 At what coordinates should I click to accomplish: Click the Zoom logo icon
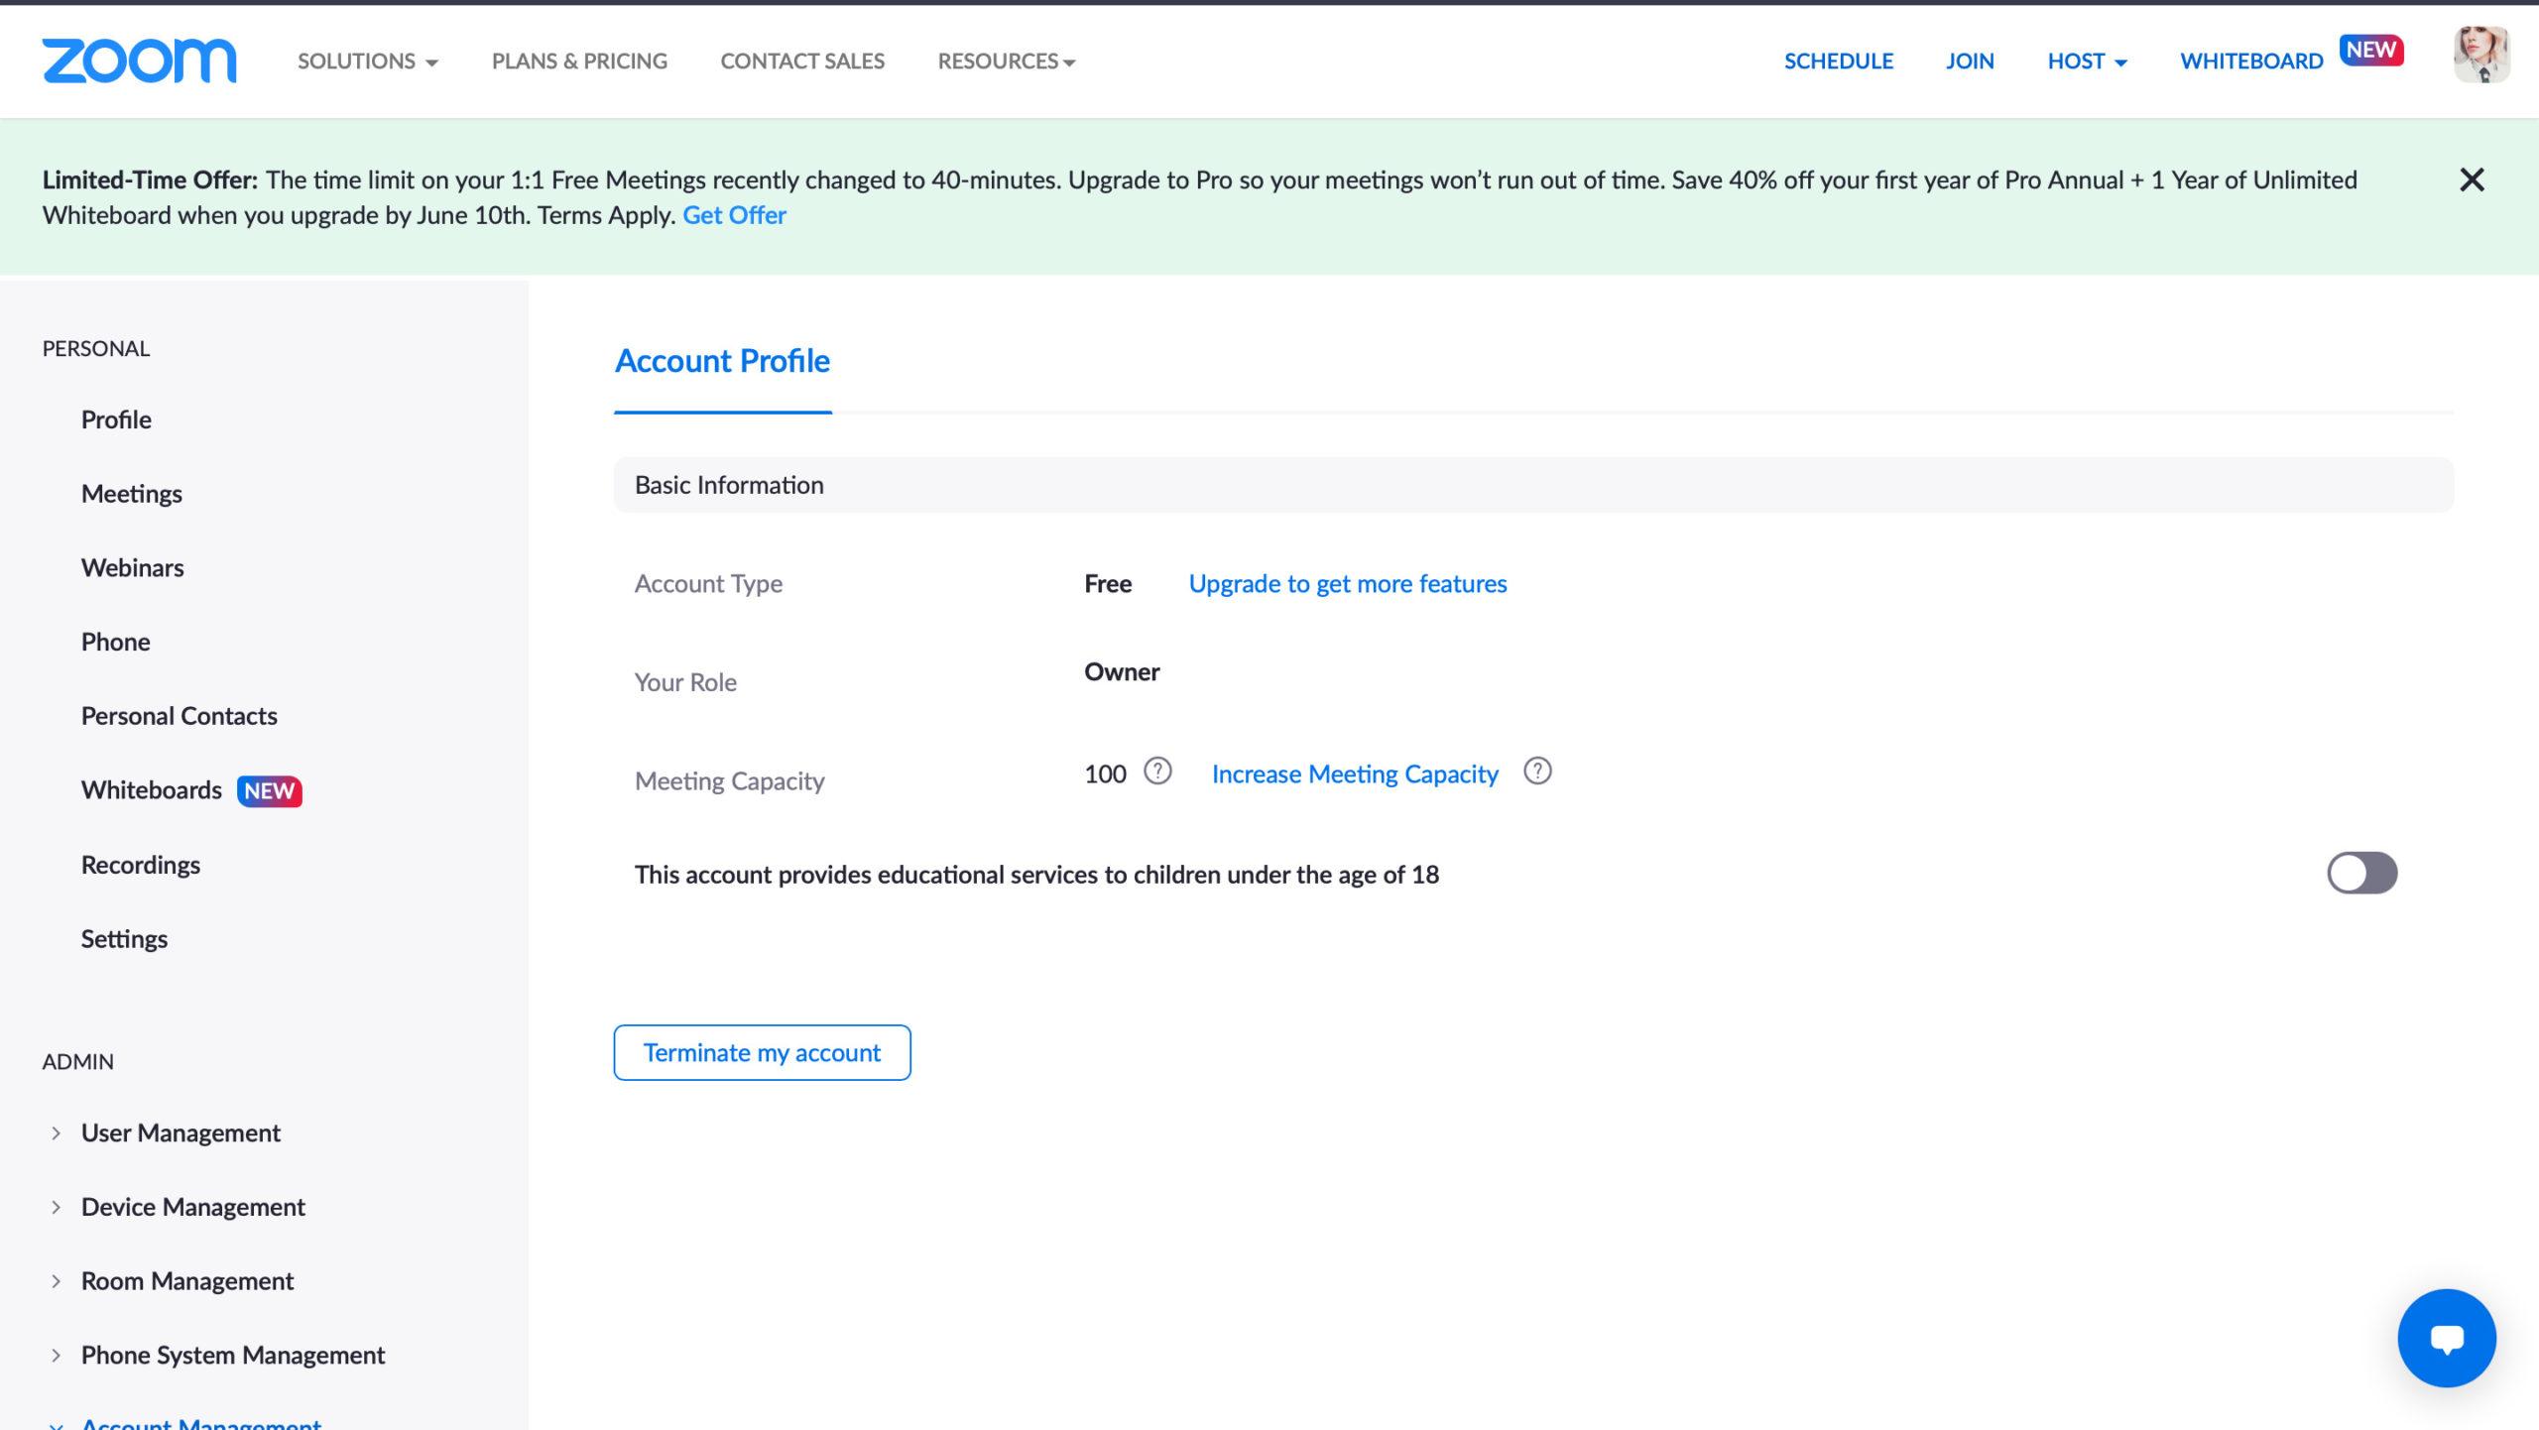[x=138, y=61]
